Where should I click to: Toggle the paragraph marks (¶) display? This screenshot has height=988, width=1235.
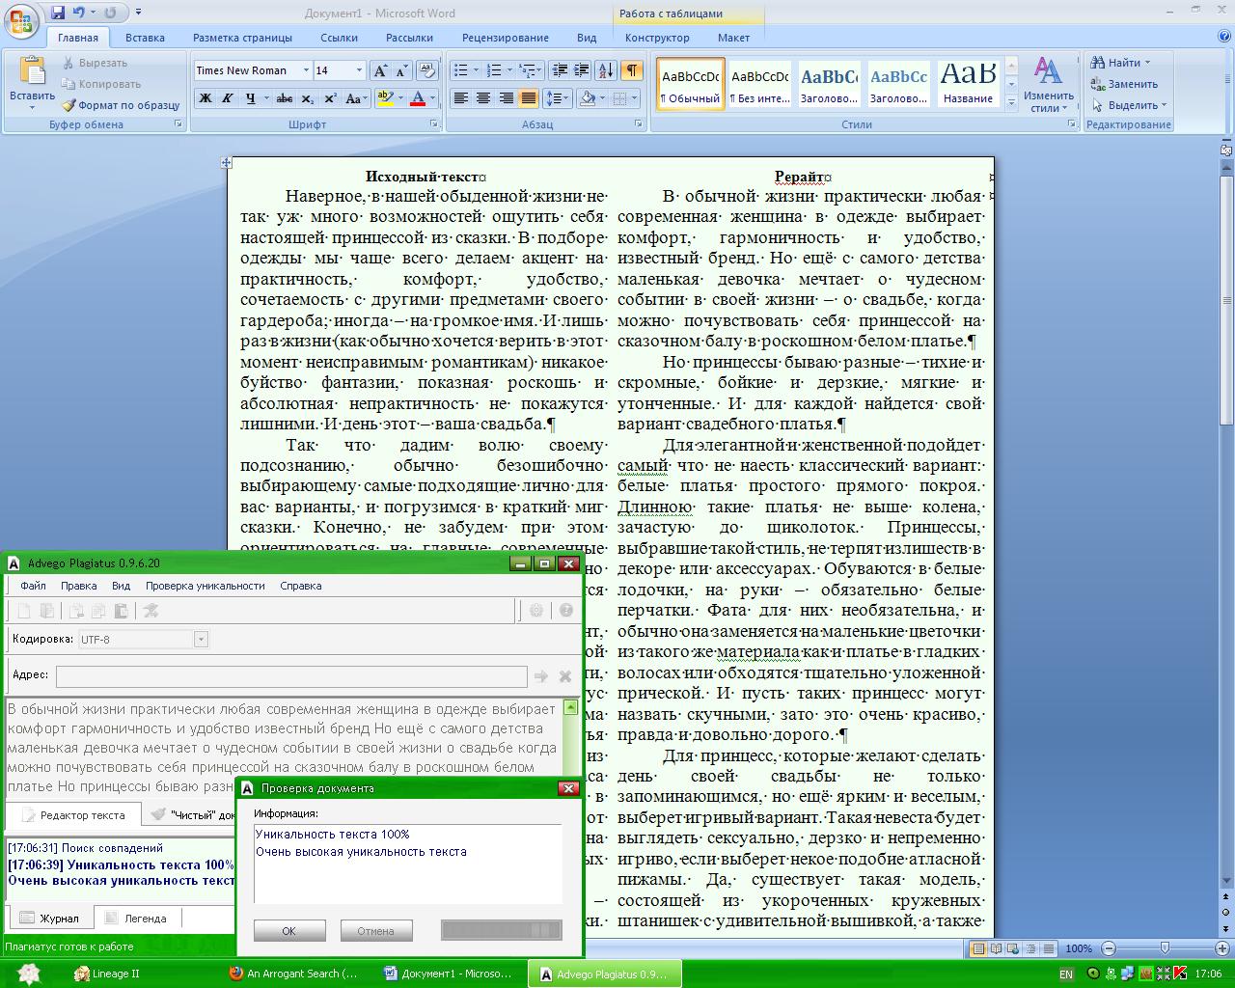631,70
